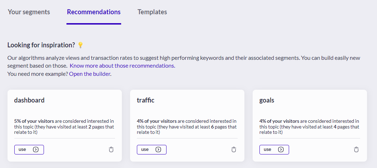This screenshot has width=377, height=168.
Task: Open Know more about those recommendations link
Action: click(x=122, y=66)
